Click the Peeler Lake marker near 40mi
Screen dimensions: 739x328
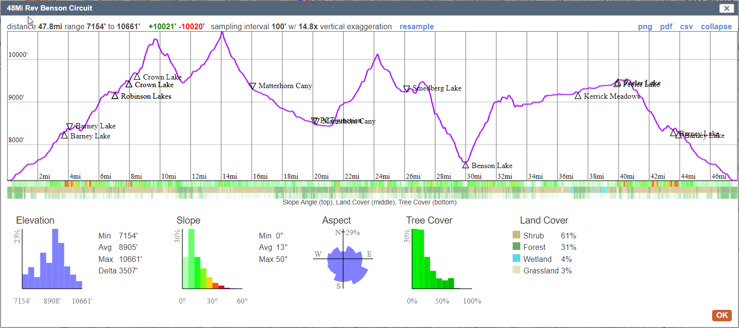click(x=617, y=83)
